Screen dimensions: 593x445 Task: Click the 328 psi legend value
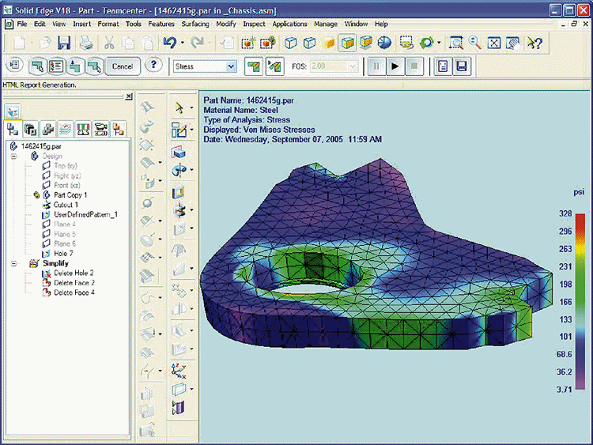pyautogui.click(x=565, y=213)
